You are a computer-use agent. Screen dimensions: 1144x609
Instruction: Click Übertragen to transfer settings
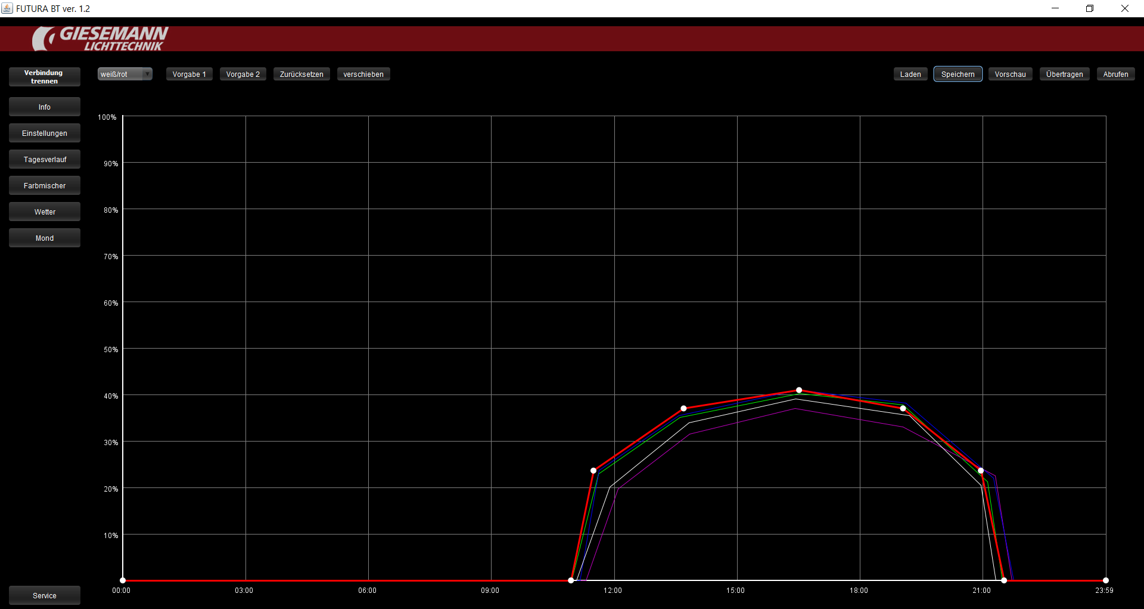[x=1064, y=74]
